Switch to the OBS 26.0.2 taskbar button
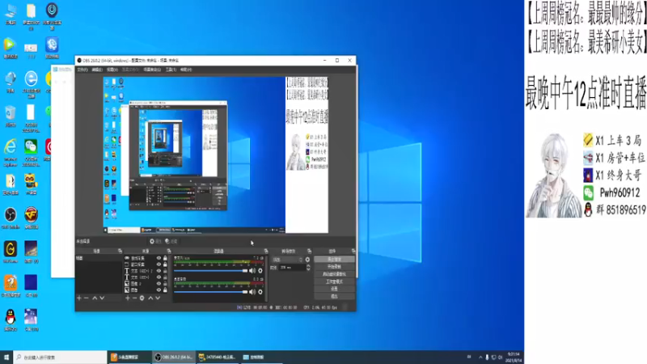Screen dimensions: 647x364 (x=173, y=358)
